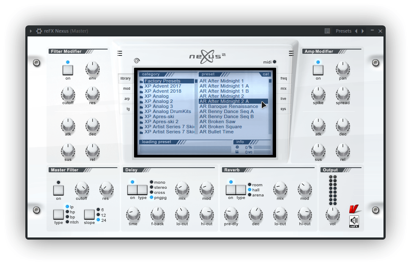The image size is (411, 265).
Task: Click the Delay f-back knob
Action: coord(158,214)
